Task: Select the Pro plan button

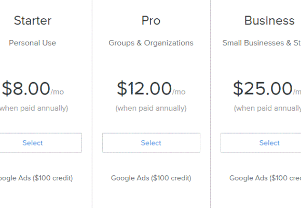Action: coord(151,143)
